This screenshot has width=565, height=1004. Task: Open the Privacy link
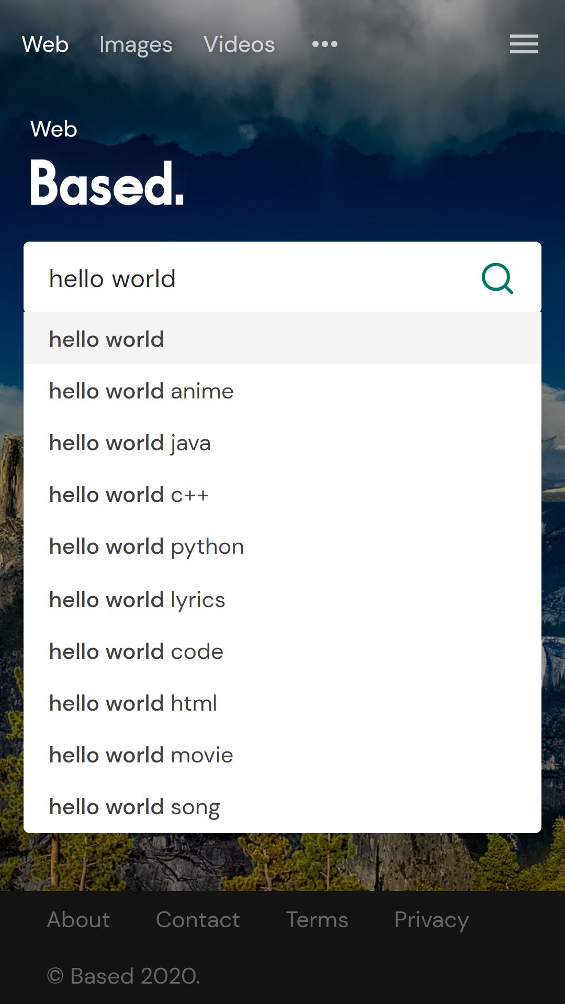pos(431,920)
